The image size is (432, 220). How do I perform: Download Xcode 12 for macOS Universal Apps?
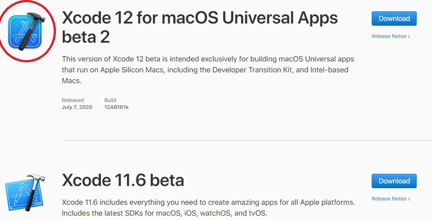pos(394,19)
